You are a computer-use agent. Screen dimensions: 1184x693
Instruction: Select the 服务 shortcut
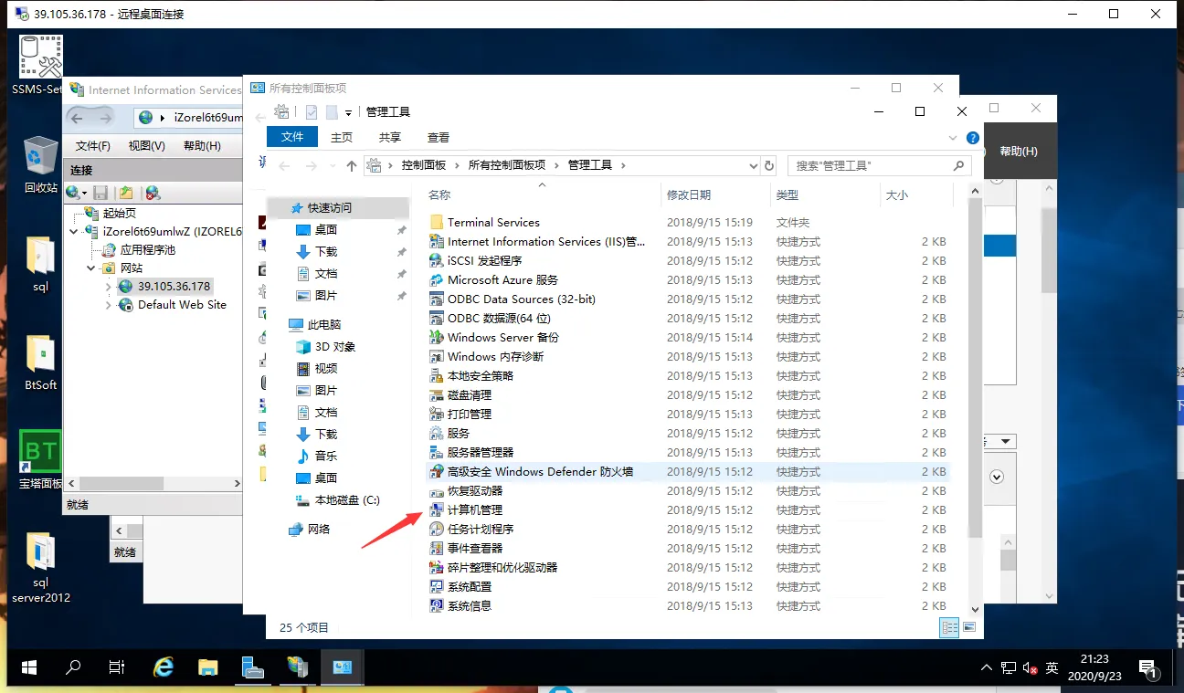tap(449, 434)
